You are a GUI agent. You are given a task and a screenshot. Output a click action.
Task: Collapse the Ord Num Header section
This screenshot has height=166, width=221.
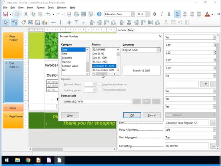click(6, 63)
